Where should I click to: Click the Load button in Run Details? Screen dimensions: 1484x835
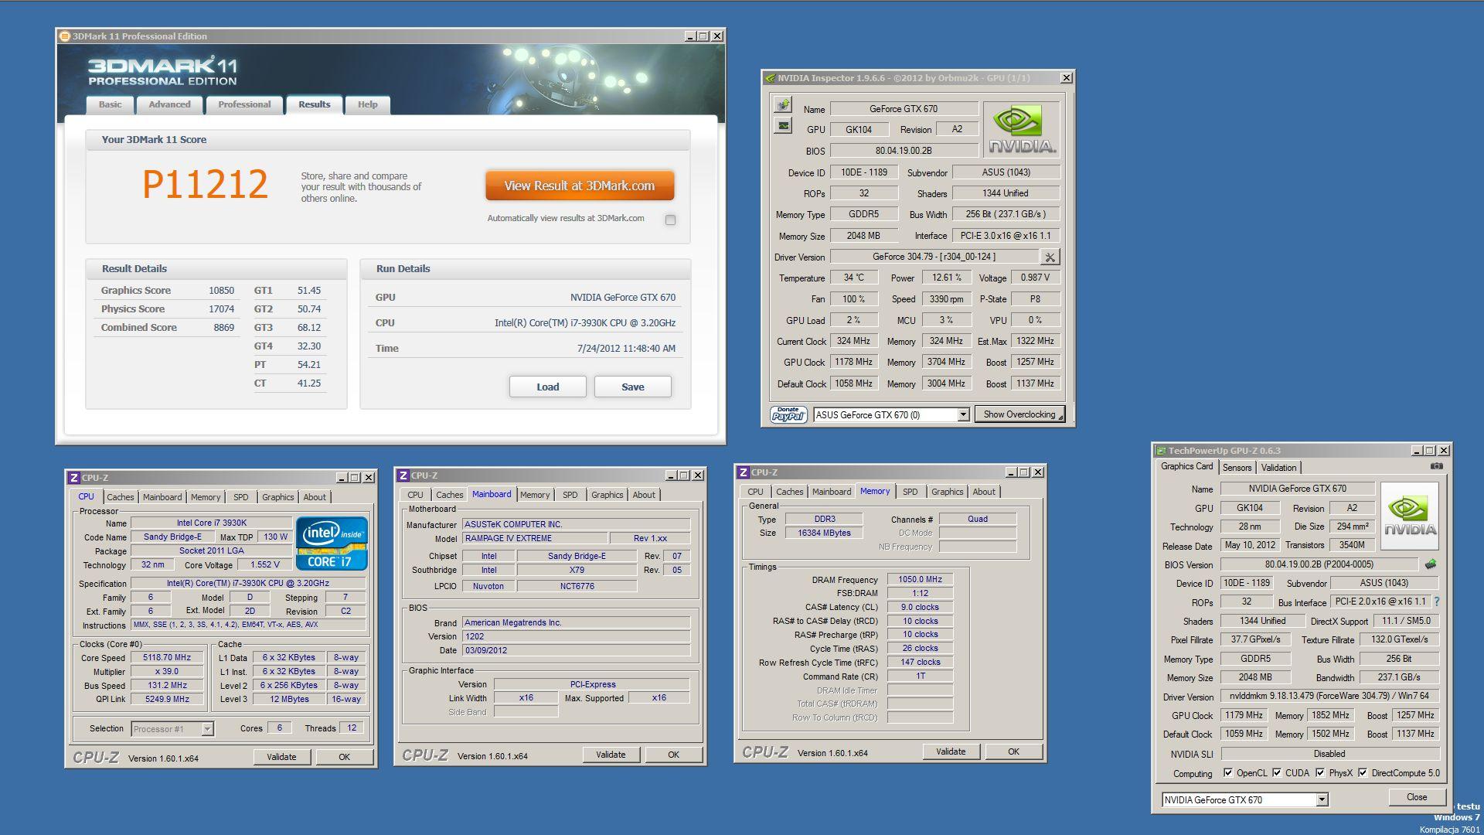[x=547, y=387]
